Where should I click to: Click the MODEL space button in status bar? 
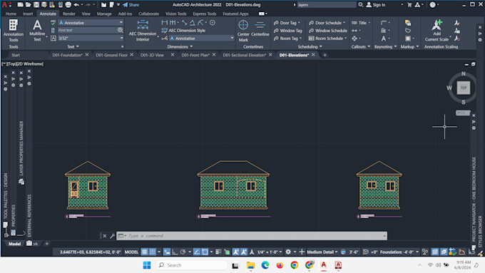(131, 252)
